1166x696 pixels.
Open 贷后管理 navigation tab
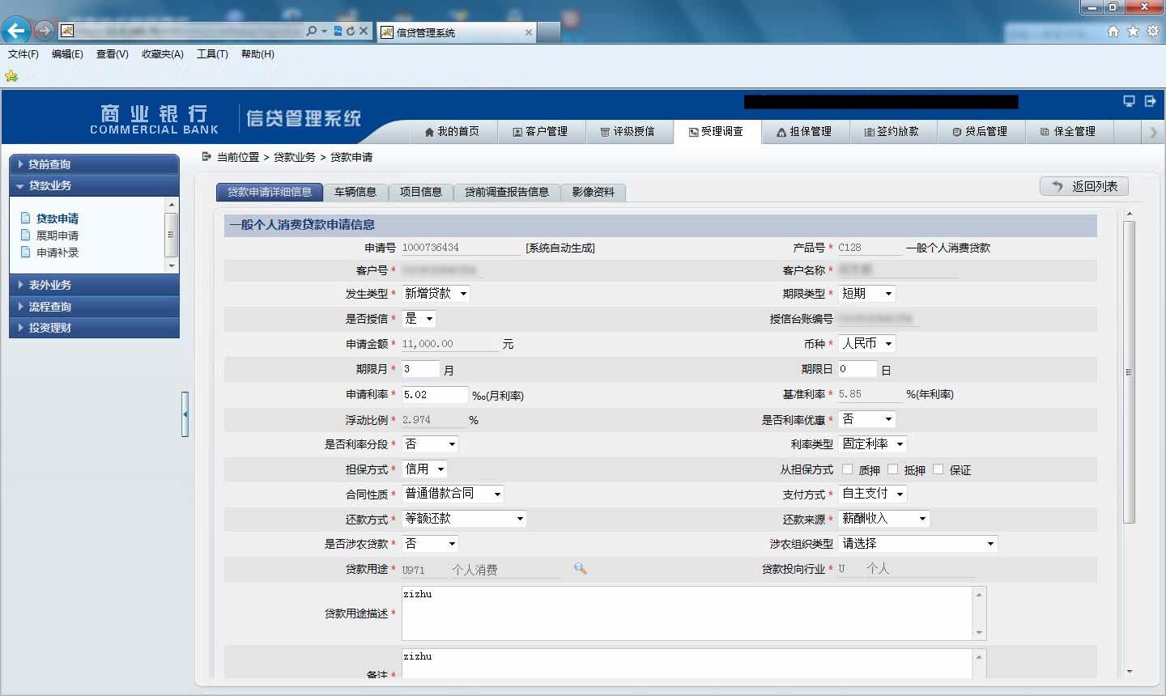pyautogui.click(x=980, y=131)
